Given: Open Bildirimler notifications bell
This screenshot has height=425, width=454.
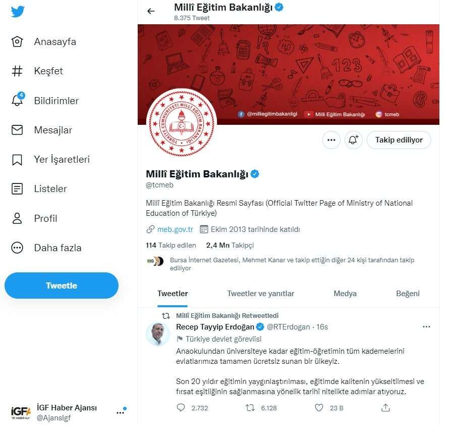Looking at the screenshot, I should (17, 101).
